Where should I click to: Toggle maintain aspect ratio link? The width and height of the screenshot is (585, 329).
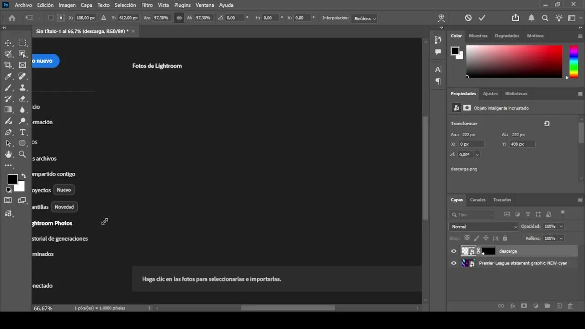tap(179, 18)
